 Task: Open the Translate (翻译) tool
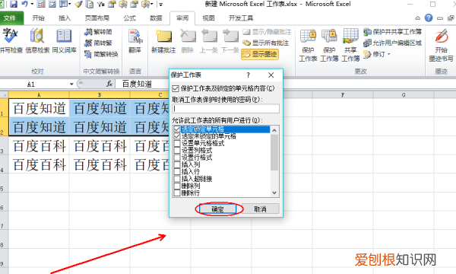tap(135, 41)
